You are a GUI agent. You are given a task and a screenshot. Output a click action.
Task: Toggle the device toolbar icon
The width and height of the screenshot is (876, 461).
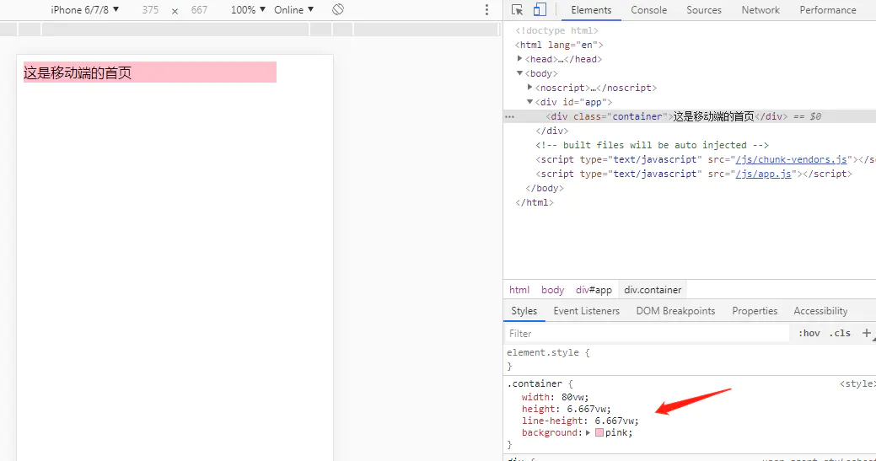point(539,9)
